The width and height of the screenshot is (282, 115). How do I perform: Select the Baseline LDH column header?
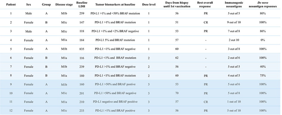pos(82,4)
